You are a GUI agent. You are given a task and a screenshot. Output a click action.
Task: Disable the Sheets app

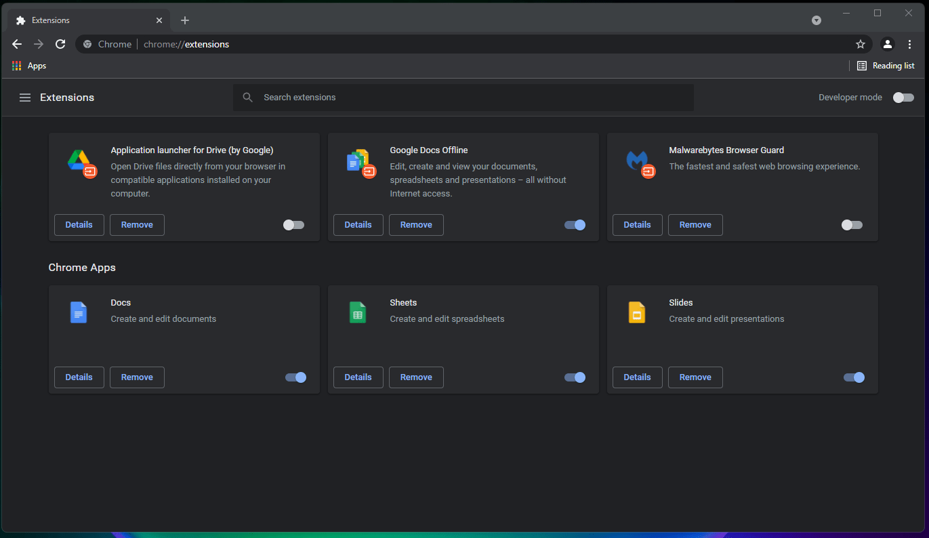(574, 377)
